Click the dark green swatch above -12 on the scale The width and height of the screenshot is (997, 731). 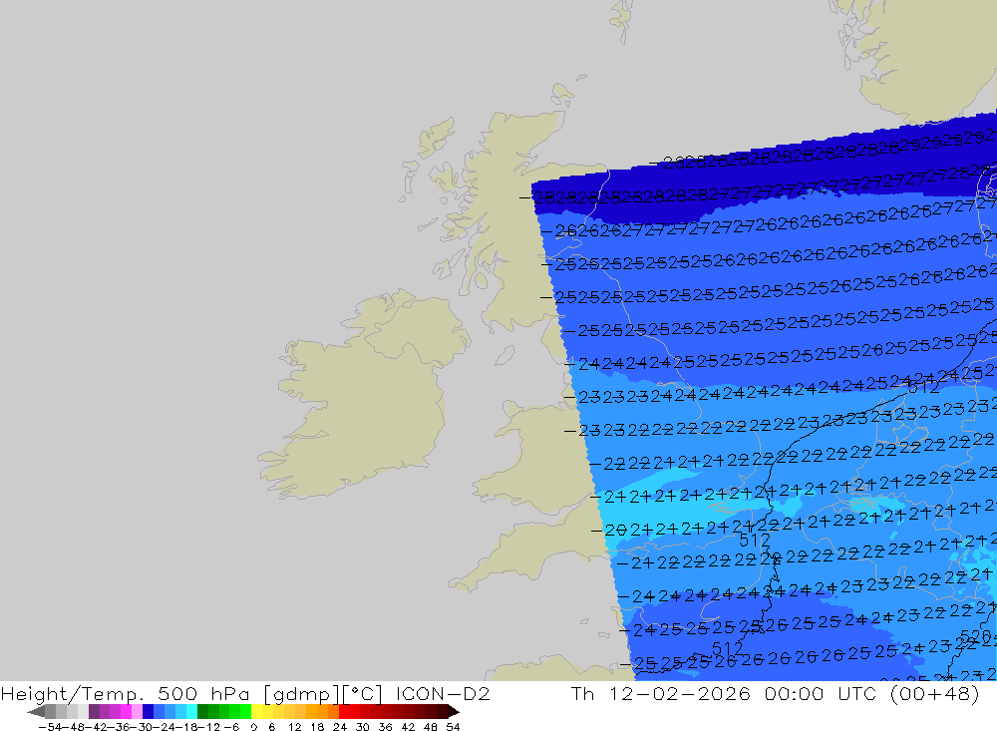coord(202,711)
